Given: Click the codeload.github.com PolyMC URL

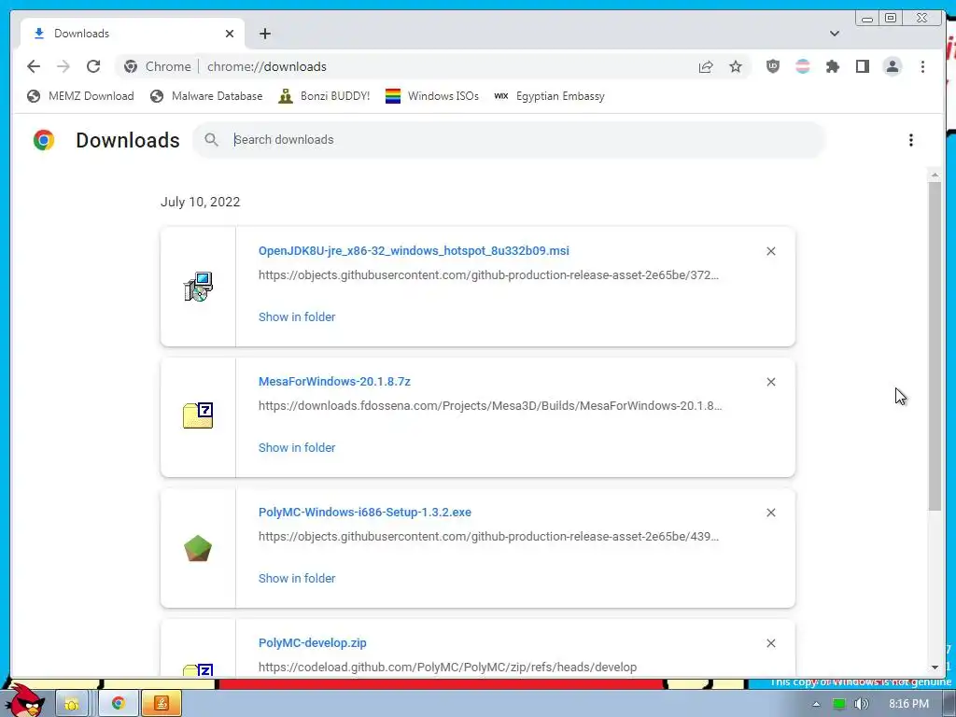Looking at the screenshot, I should pyautogui.click(x=447, y=667).
